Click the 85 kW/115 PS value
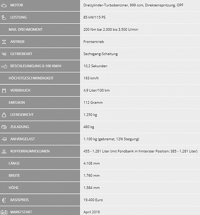The width and height of the screenshot is (200, 215). [x=94, y=17]
